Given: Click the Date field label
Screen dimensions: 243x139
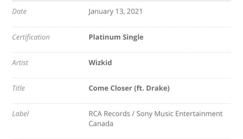Looking at the screenshot, I should 19,12.
